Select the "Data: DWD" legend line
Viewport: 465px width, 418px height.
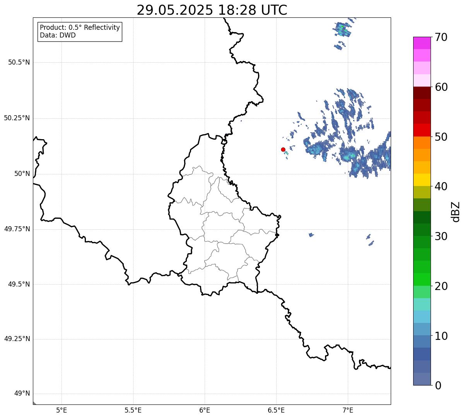[x=58, y=35]
